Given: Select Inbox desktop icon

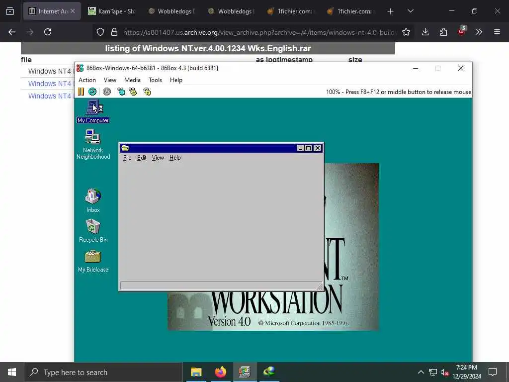Looking at the screenshot, I should [93, 200].
